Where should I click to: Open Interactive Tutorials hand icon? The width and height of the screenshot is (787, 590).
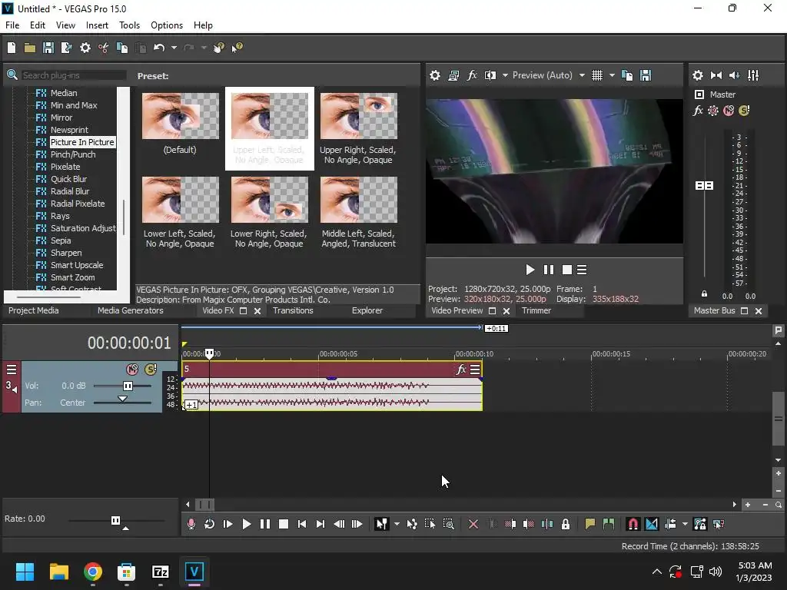218,48
